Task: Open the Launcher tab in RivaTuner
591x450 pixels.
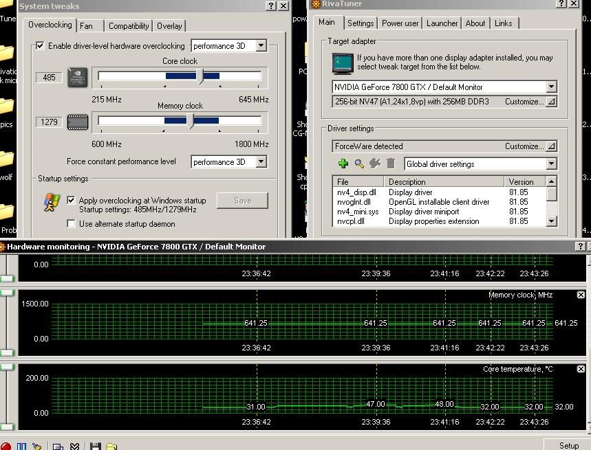Action: point(442,23)
